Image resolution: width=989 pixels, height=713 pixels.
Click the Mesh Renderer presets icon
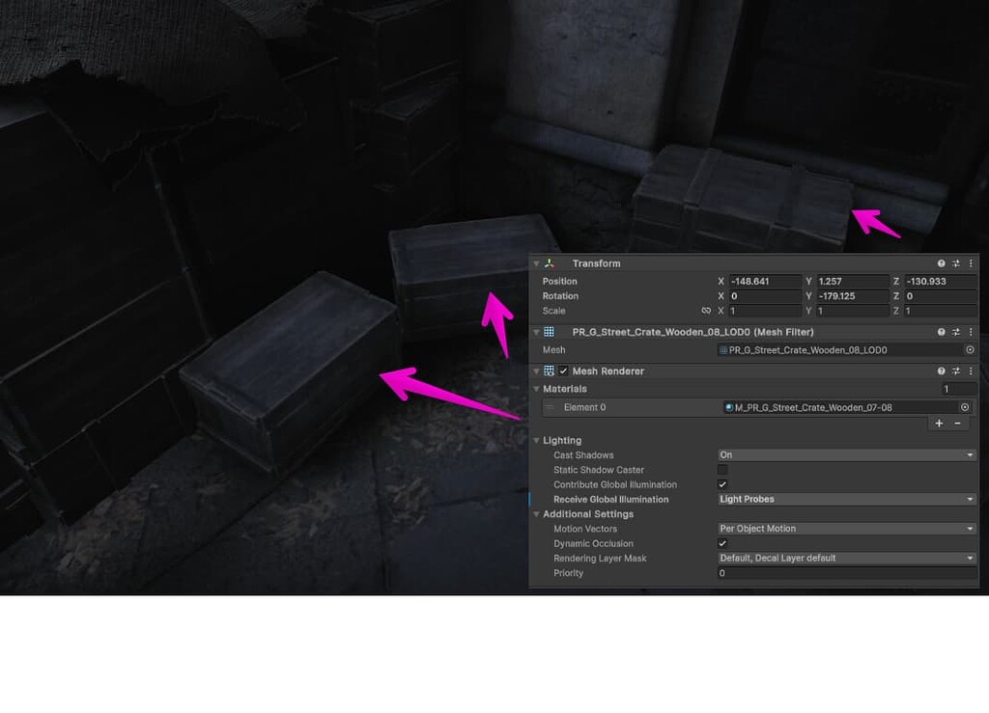pos(955,370)
